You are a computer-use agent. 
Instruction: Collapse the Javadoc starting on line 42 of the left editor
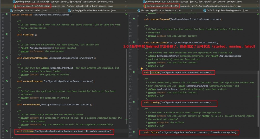click(x=11, y=41)
